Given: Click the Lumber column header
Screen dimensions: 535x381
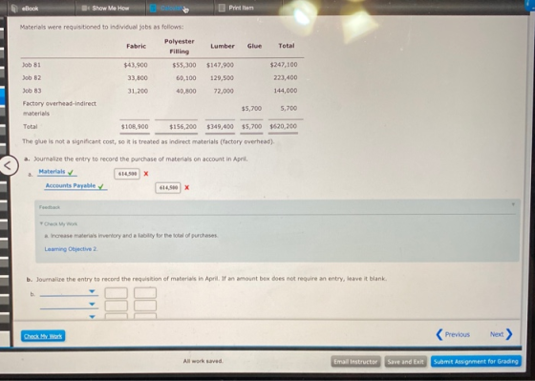Looking at the screenshot, I should pyautogui.click(x=223, y=46).
